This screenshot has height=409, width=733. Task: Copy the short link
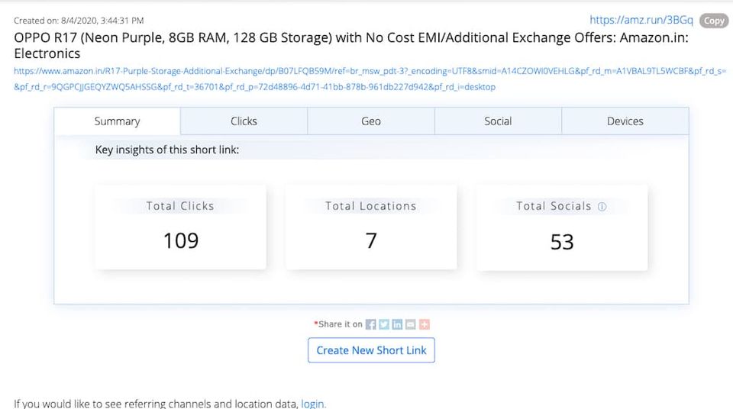(714, 21)
